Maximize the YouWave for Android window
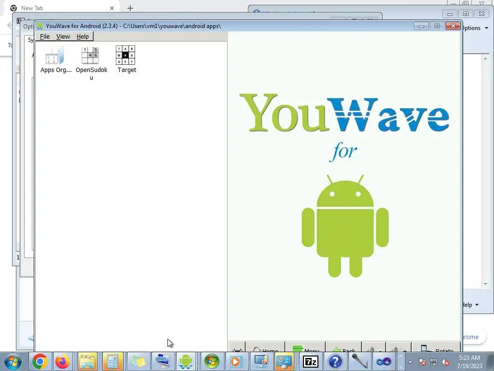494x371 pixels. pos(437,26)
